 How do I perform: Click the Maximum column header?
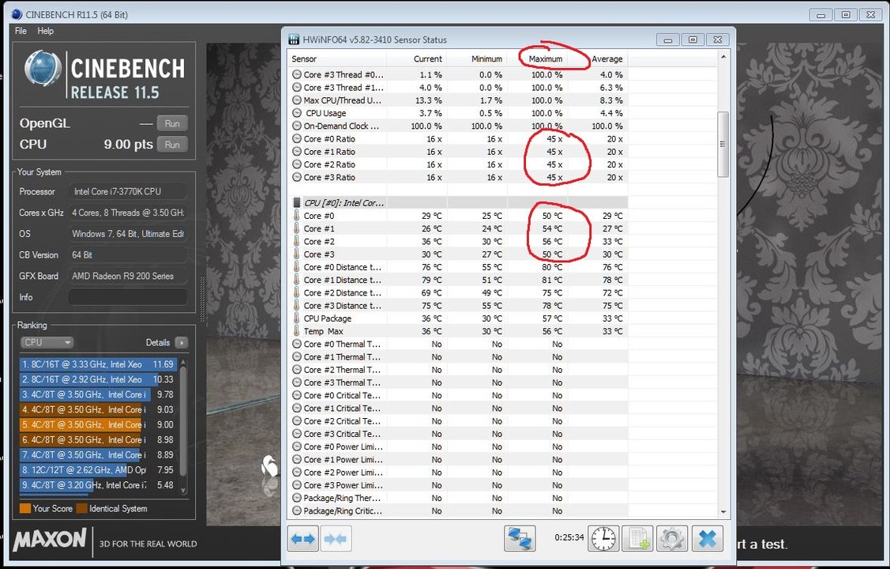pyautogui.click(x=546, y=59)
